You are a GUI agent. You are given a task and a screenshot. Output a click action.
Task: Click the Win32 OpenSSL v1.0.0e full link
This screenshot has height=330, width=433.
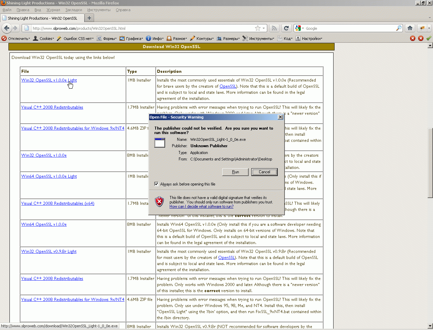(44, 155)
